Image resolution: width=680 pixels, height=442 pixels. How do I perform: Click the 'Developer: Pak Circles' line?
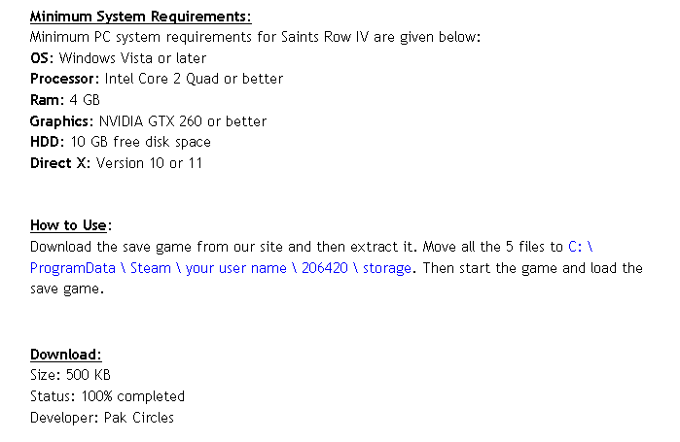point(102,418)
